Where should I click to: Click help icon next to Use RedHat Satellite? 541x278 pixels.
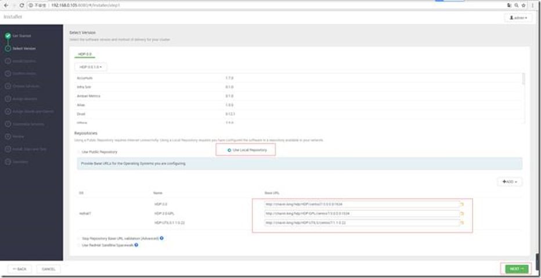point(136,245)
